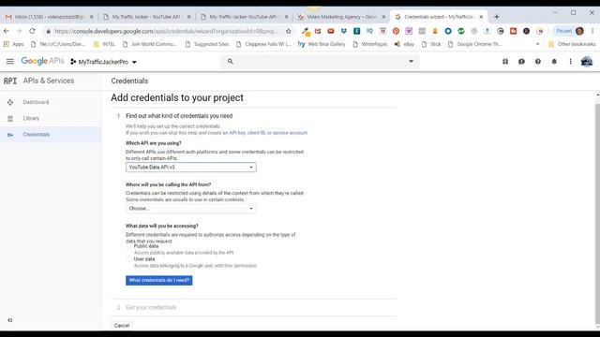Select the User data radio button
This screenshot has width=600, height=337.
[x=129, y=259]
